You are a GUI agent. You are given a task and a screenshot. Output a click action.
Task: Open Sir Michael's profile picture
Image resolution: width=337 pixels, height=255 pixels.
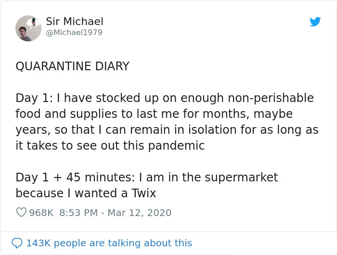pyautogui.click(x=28, y=28)
